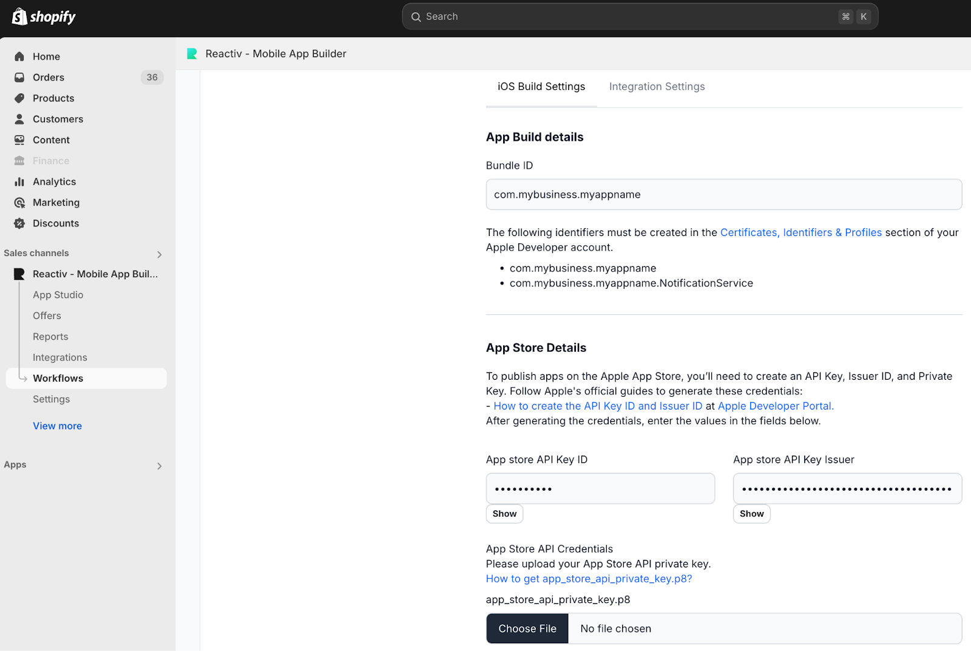Show the App store API Key ID

[x=504, y=514]
